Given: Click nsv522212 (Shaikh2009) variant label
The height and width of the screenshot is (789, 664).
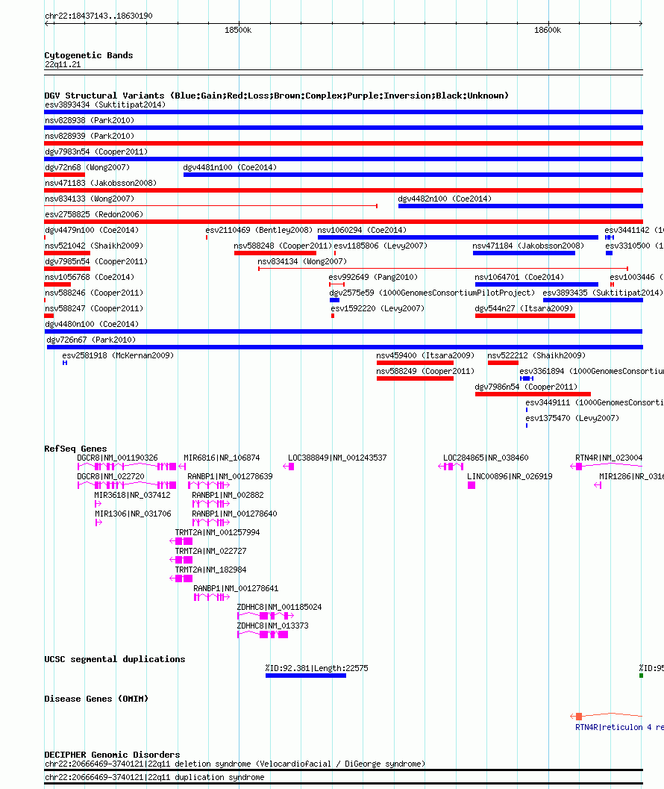Looking at the screenshot, I should (536, 355).
